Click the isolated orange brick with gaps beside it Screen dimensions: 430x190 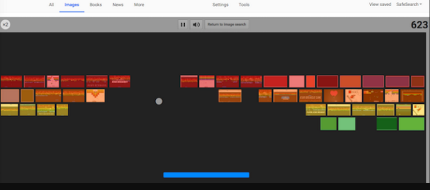point(230,96)
